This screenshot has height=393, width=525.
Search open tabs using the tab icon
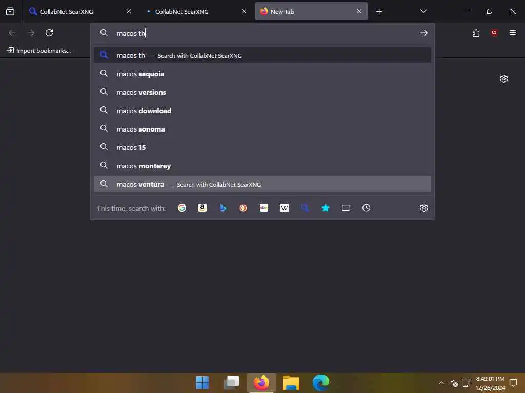pos(346,208)
